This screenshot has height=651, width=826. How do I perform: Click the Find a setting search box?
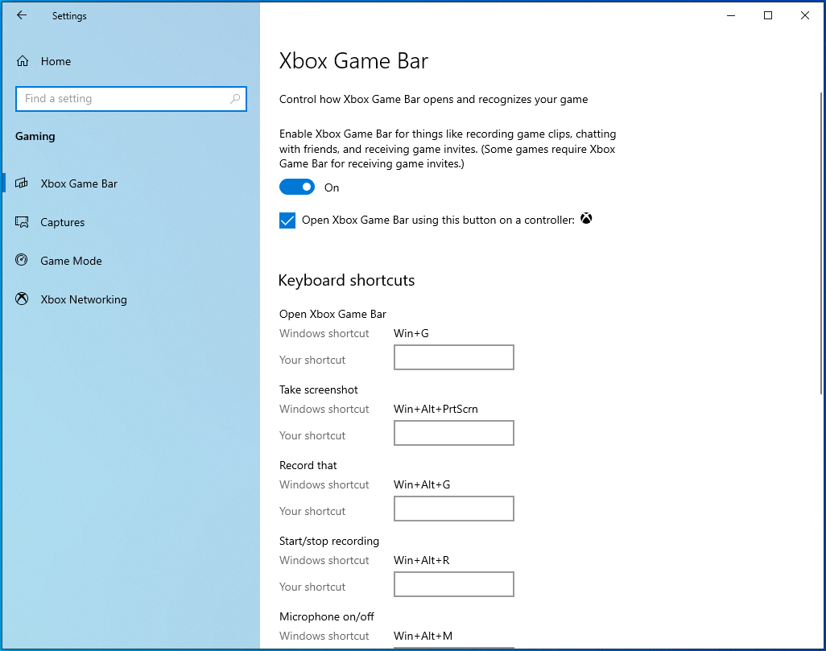[x=121, y=99]
